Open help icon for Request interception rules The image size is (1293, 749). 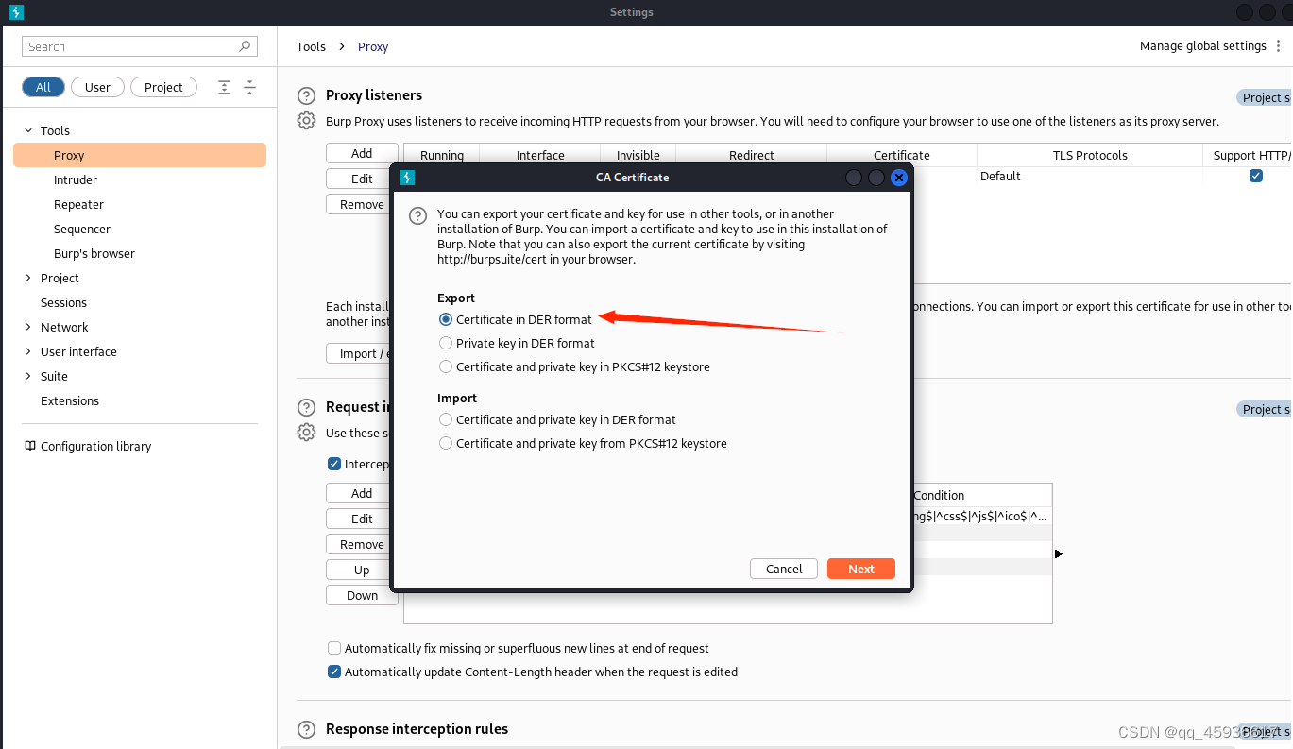pyautogui.click(x=306, y=407)
